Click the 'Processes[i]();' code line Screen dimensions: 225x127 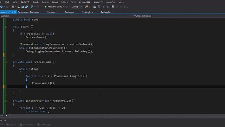pyautogui.click(x=44, y=83)
